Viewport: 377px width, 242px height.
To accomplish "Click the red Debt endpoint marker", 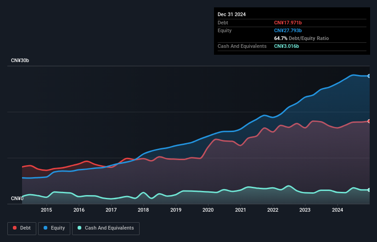I will [369, 121].
